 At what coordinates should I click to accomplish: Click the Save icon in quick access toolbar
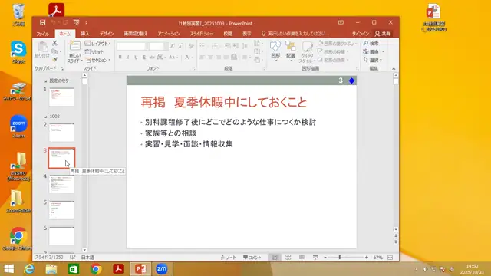[x=43, y=22]
